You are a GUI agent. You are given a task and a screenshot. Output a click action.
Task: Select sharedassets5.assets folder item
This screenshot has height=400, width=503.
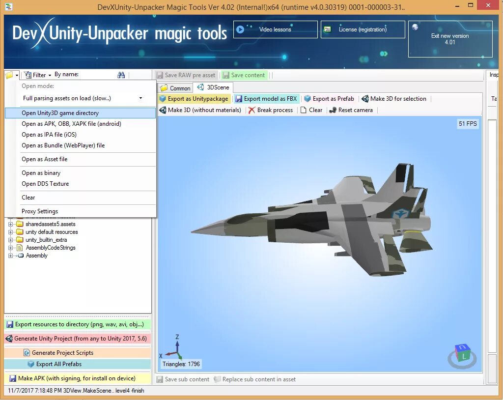point(51,224)
